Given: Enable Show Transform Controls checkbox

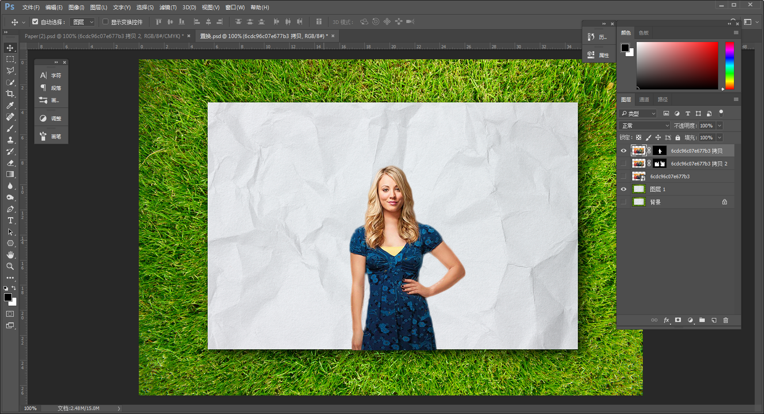Looking at the screenshot, I should pyautogui.click(x=106, y=21).
